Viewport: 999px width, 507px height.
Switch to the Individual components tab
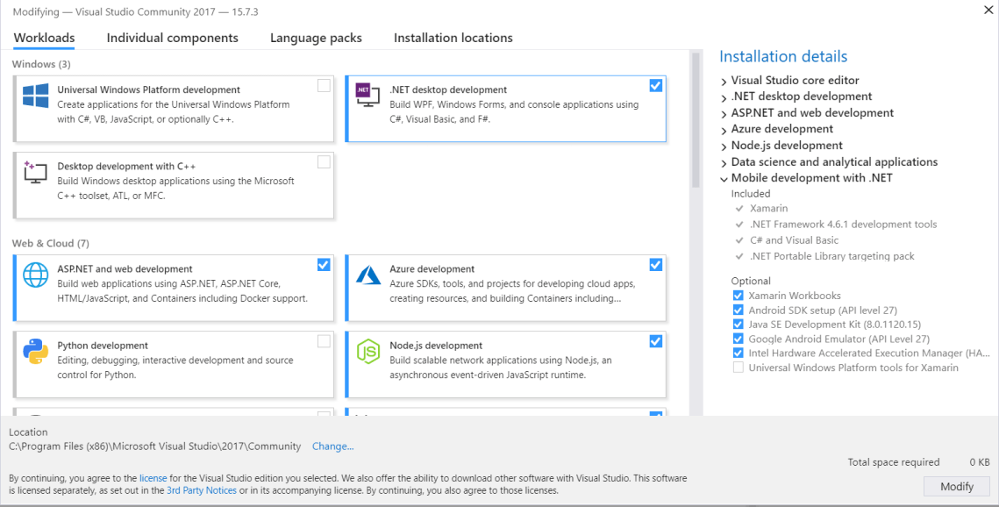(172, 38)
